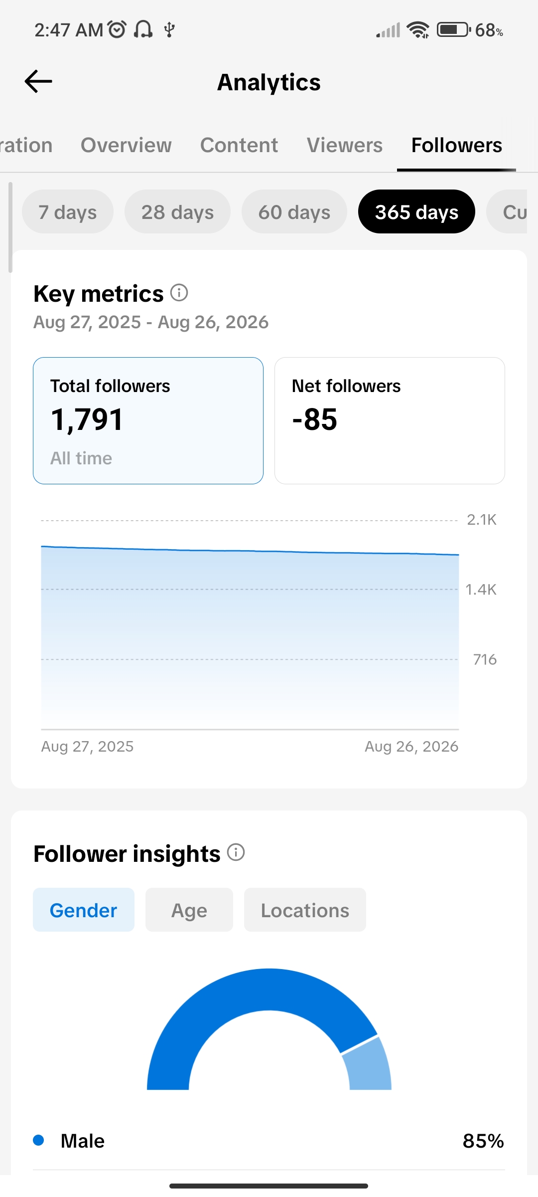Select the 60 days range chip
The height and width of the screenshot is (1197, 538).
click(294, 211)
